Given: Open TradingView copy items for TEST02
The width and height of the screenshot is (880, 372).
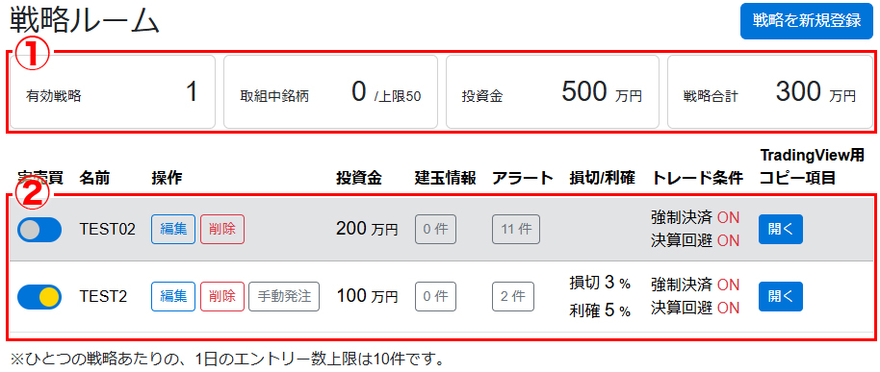Looking at the screenshot, I should pos(781,229).
